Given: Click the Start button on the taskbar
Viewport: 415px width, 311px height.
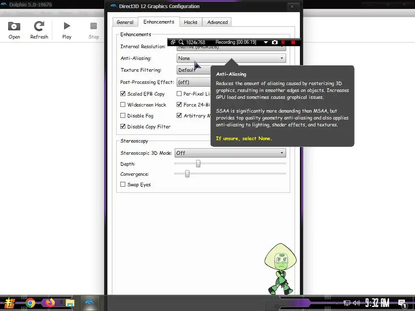Looking at the screenshot, I should click(x=10, y=303).
